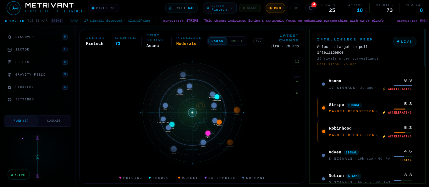Open the Robinhood rival card

pos(366,132)
